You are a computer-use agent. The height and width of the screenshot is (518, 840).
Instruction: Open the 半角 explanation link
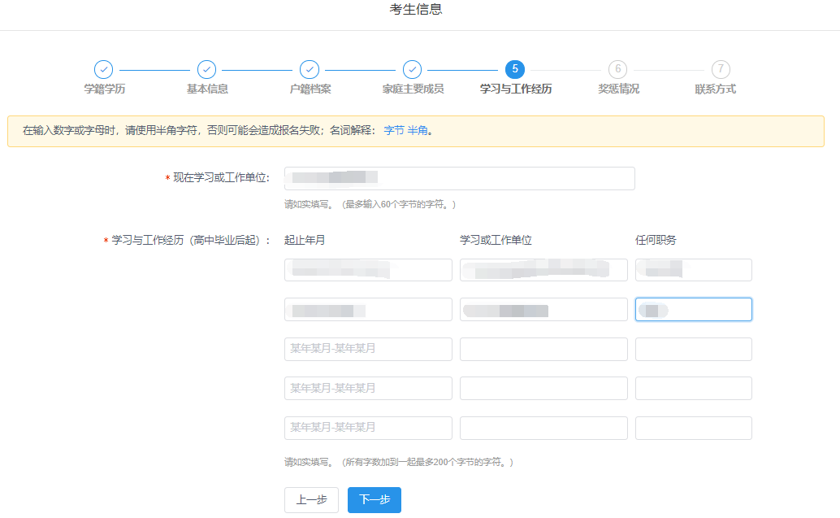point(417,130)
